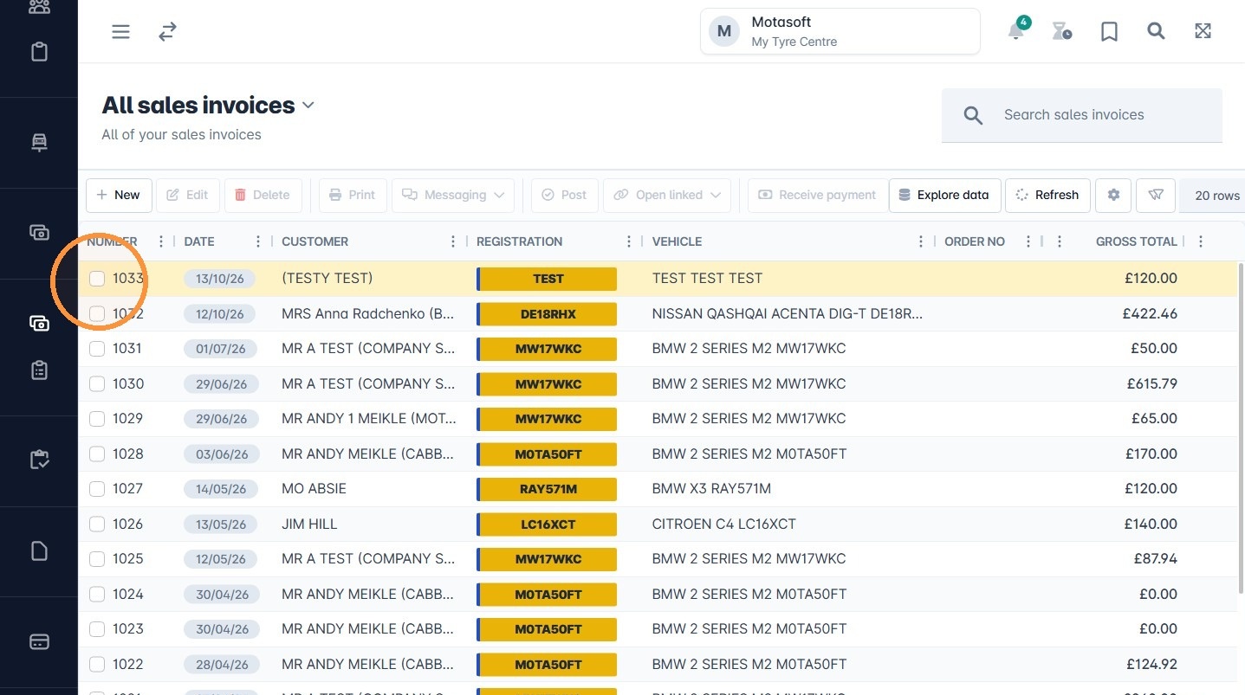Image resolution: width=1245 pixels, height=695 pixels.
Task: Click the Explore data button
Action: pyautogui.click(x=944, y=195)
